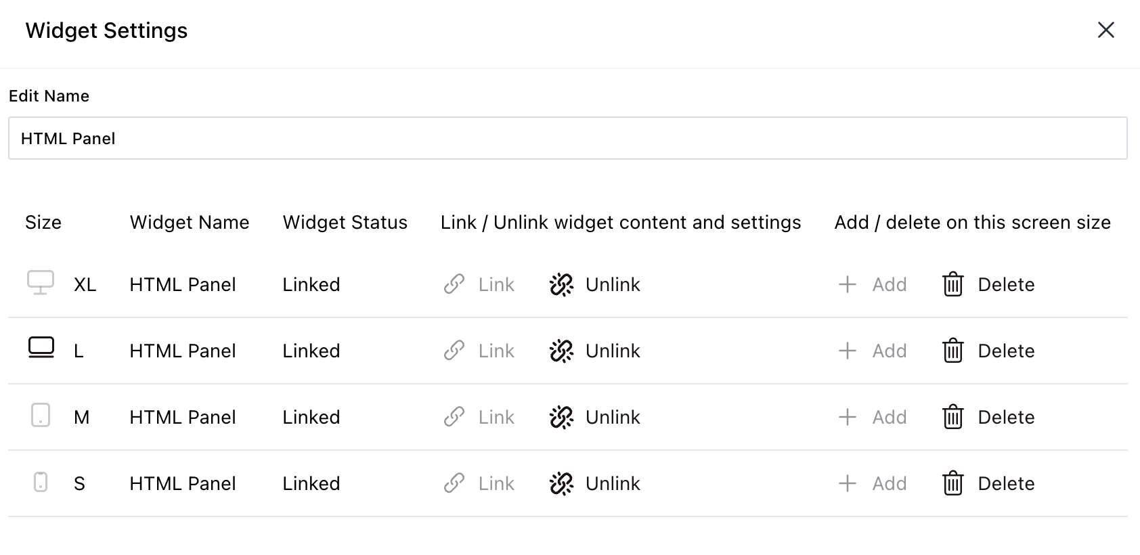The width and height of the screenshot is (1140, 555).
Task: Close the Widget Settings dialog
Action: pyautogui.click(x=1105, y=30)
